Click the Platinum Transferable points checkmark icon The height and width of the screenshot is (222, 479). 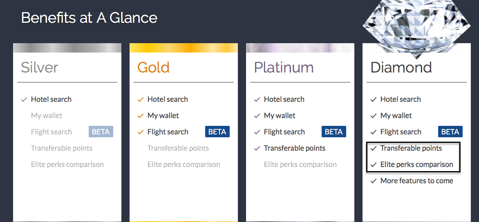tap(257, 149)
